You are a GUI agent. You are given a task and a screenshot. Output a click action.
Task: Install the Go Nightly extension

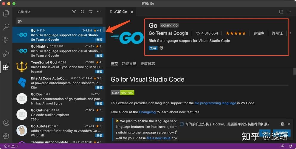[x=99, y=56]
